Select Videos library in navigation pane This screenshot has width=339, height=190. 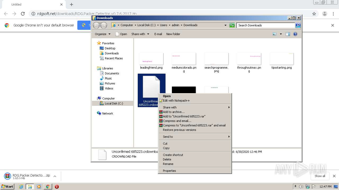106,88
